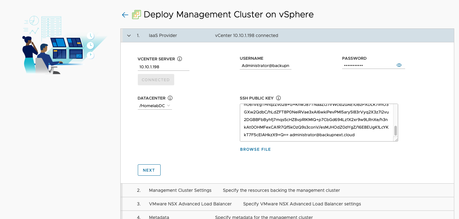Click the 'IaaS Provider' step title
The height and width of the screenshot is (219, 459).
[x=163, y=35]
